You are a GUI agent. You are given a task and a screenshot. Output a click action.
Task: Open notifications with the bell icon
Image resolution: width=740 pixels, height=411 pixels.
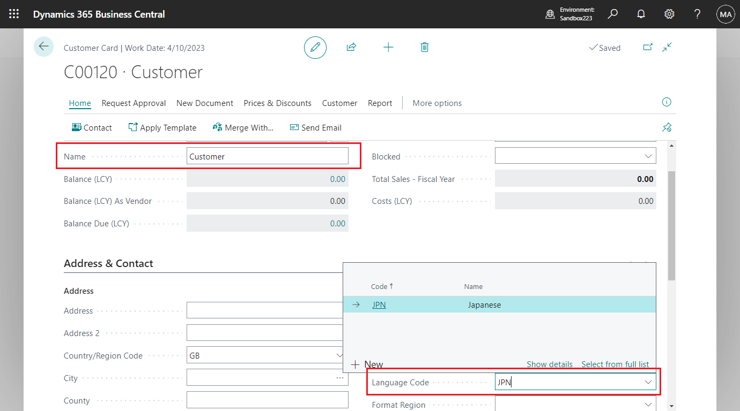[x=641, y=14]
